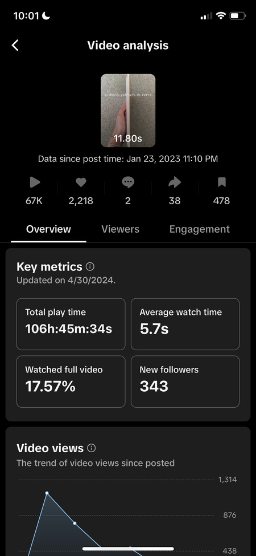
Task: Tap the play count icon above 67K
Action: pyautogui.click(x=34, y=182)
